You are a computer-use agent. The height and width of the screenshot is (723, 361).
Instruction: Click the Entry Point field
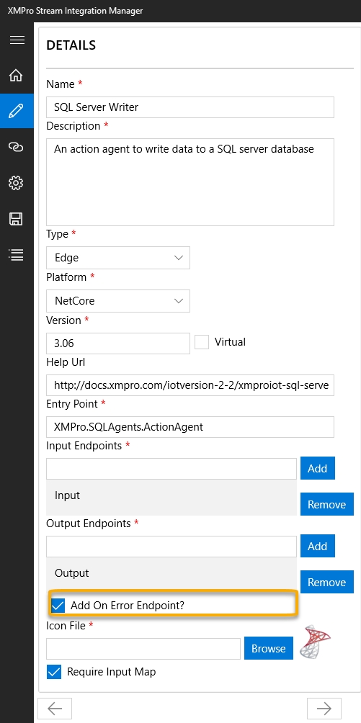point(190,427)
